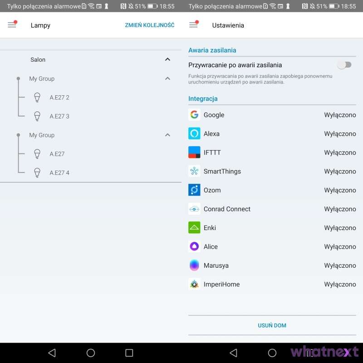Open ImperiHome integration row

(272, 284)
